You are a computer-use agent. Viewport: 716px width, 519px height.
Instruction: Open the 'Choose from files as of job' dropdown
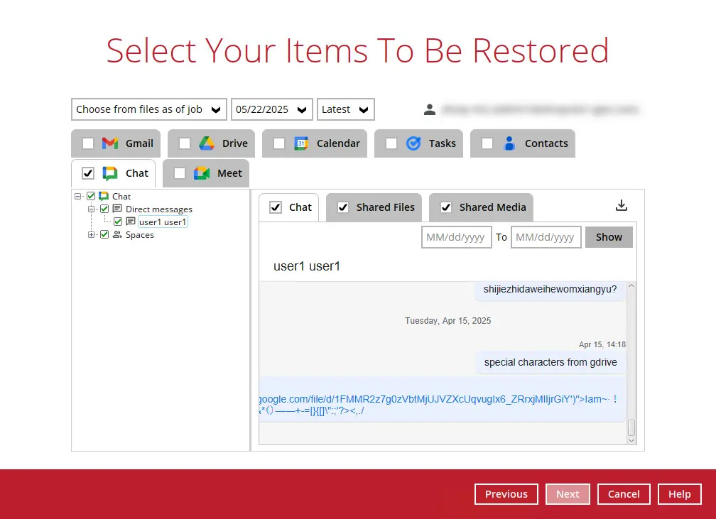(148, 109)
